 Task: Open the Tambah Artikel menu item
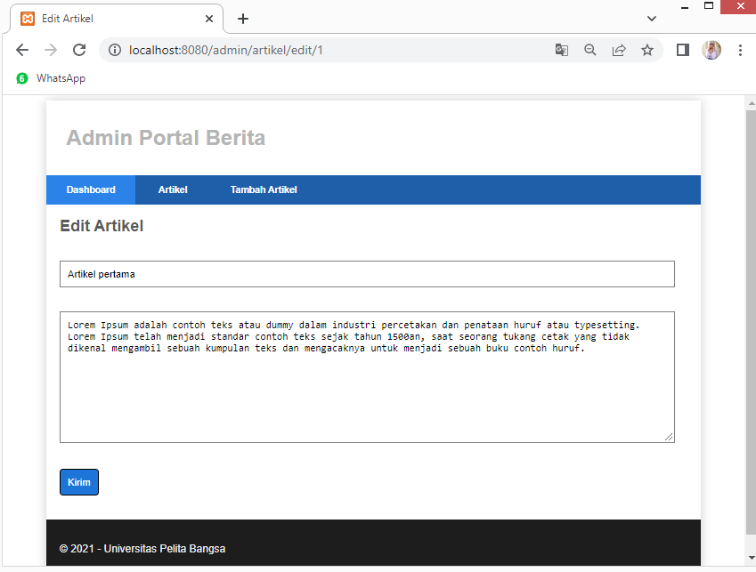coord(264,189)
